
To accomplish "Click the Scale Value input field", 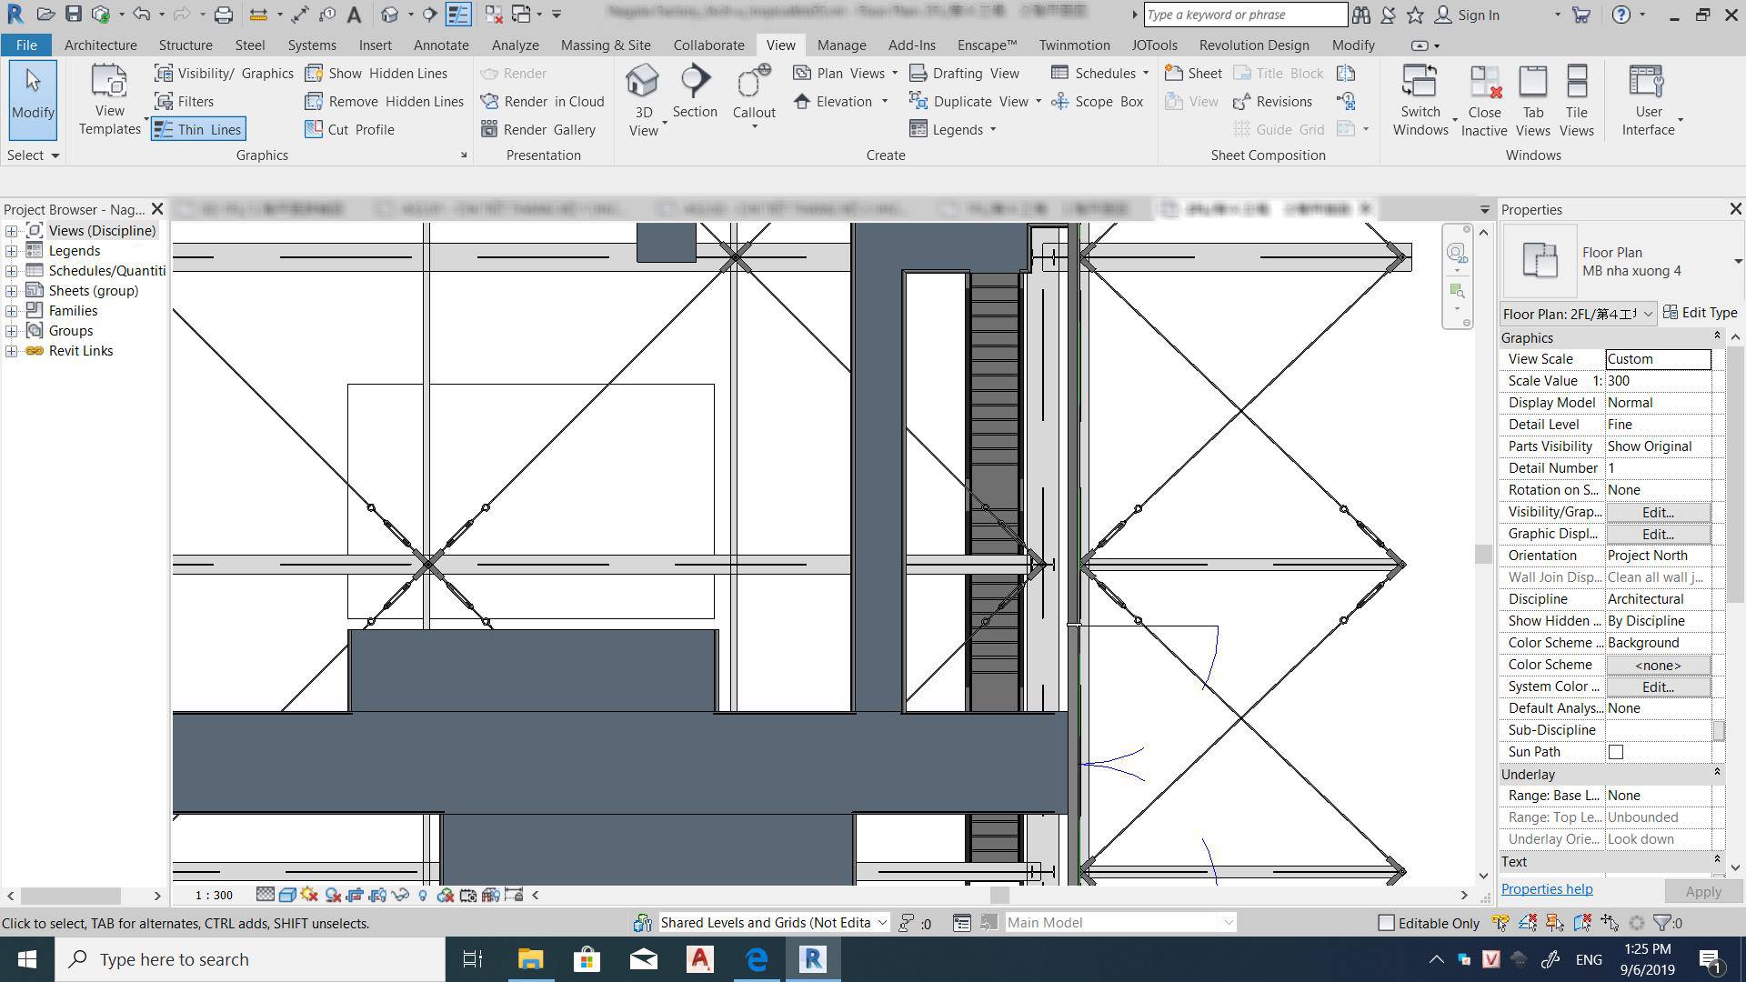I will (x=1657, y=381).
